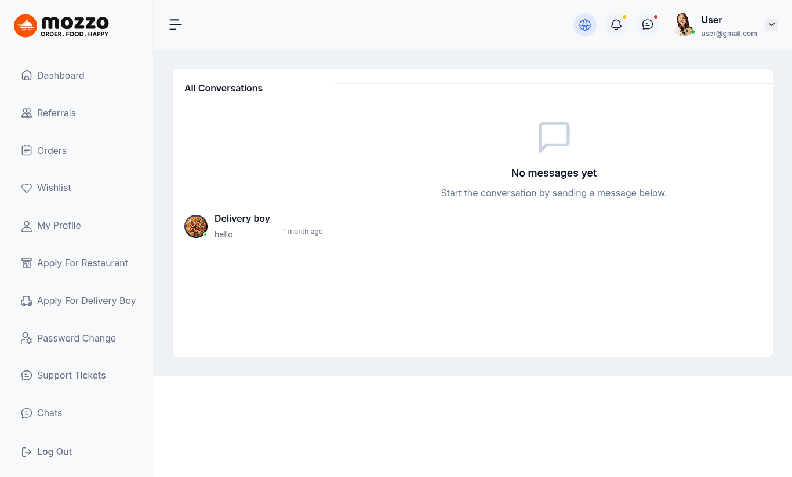Expand the user account dropdown arrow
The height and width of the screenshot is (477, 792).
[x=771, y=25]
